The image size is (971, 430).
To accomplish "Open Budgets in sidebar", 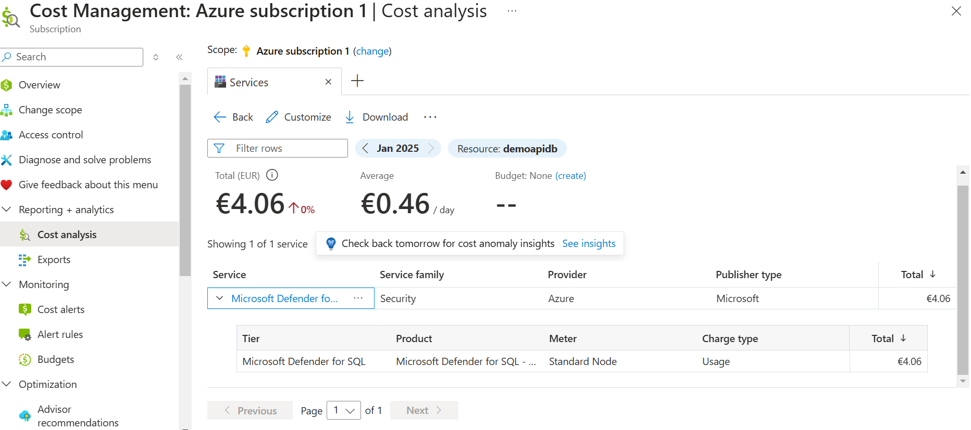I will click(x=56, y=359).
